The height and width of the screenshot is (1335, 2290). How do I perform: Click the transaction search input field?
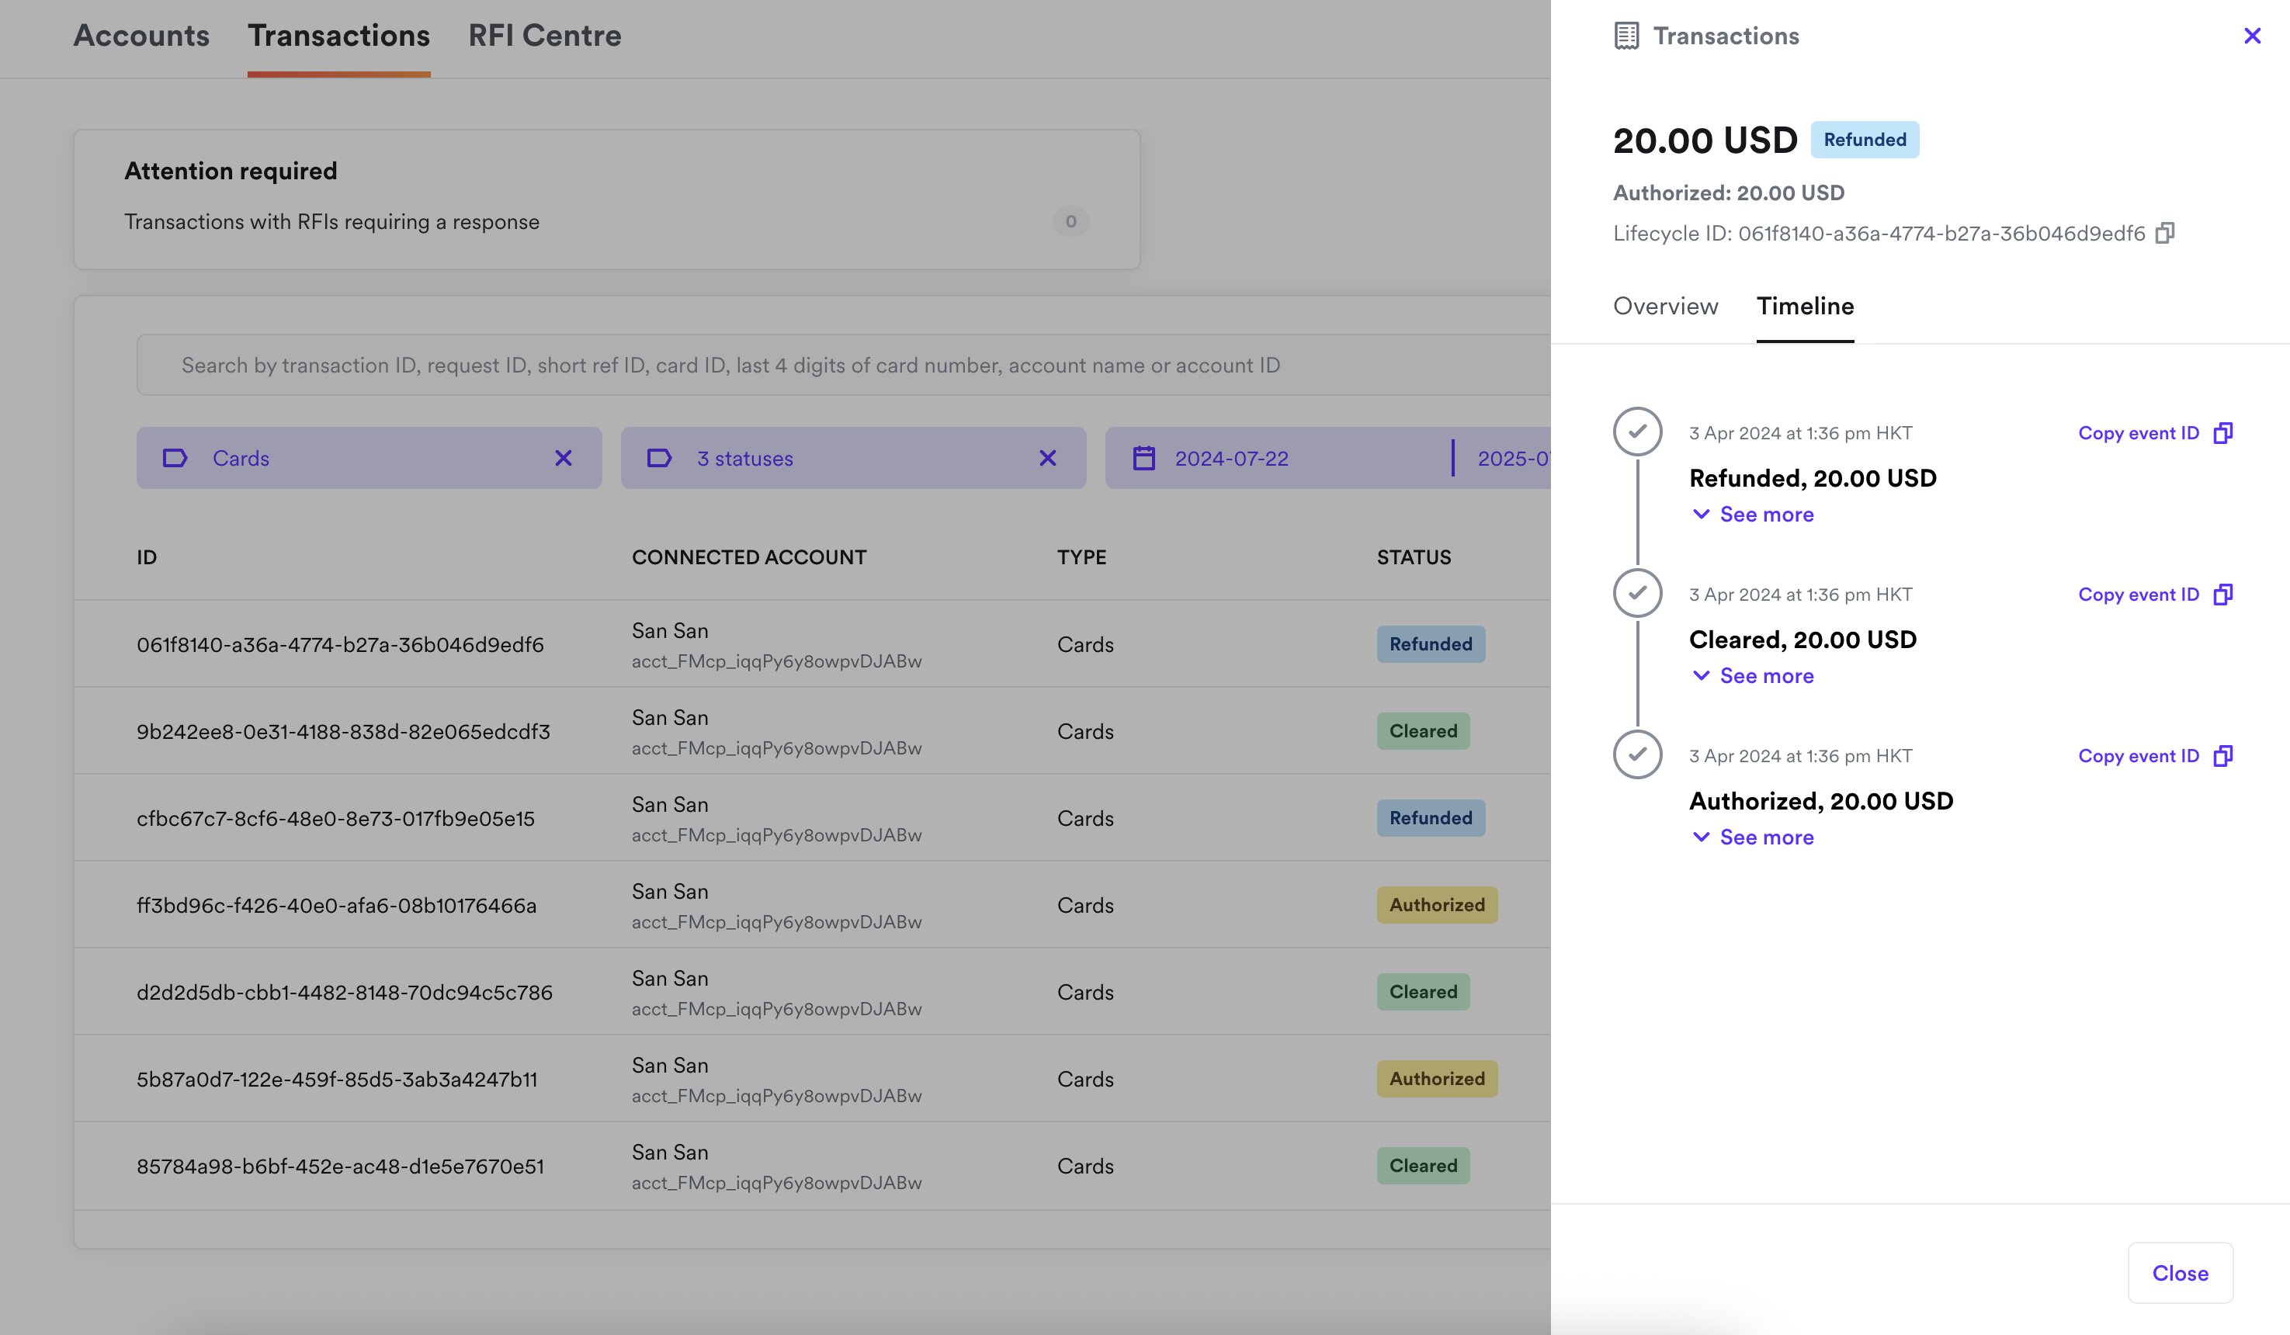pyautogui.click(x=818, y=366)
